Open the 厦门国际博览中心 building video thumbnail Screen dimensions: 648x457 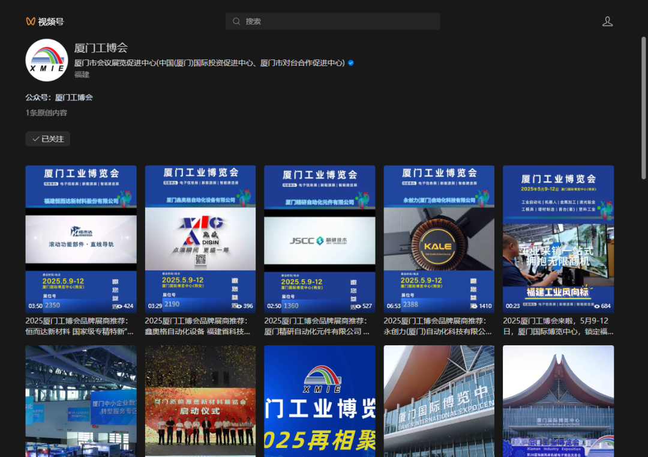click(439, 401)
